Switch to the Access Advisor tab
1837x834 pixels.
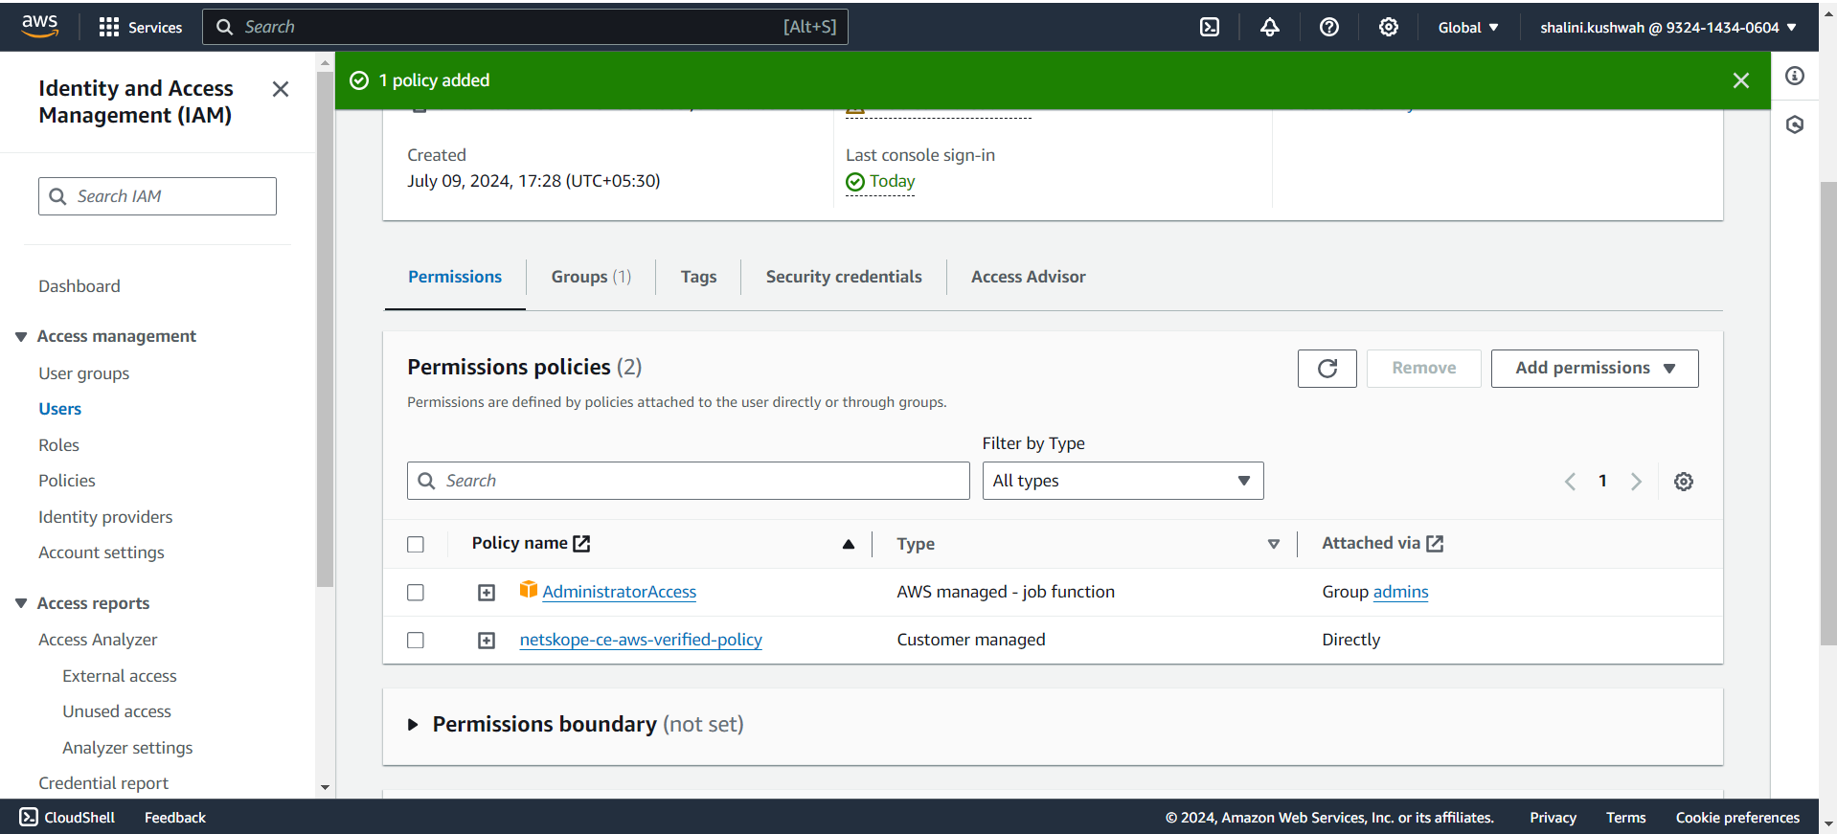1028,277
